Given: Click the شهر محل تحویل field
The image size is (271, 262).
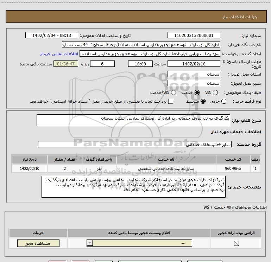Looking at the screenshot, I should click(x=194, y=83).
